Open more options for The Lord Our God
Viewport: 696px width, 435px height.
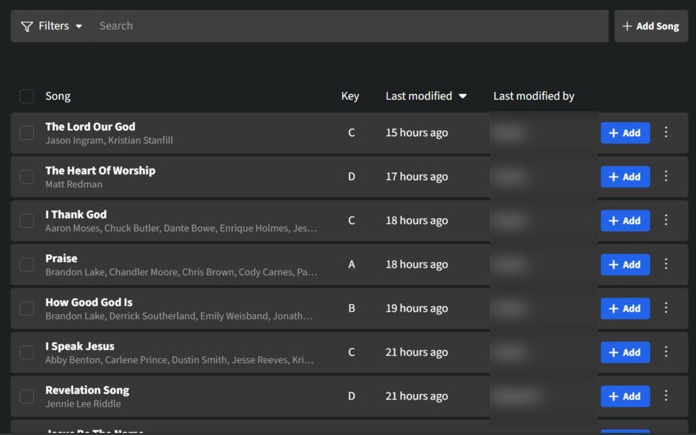tap(666, 132)
